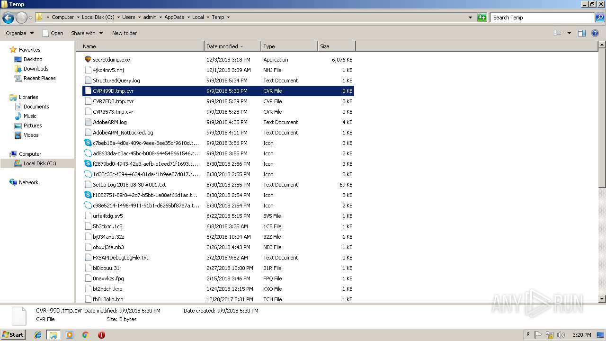Image resolution: width=606 pixels, height=341 pixels.
Task: Select the urfe4tdg.sv5 file
Action: point(218,216)
